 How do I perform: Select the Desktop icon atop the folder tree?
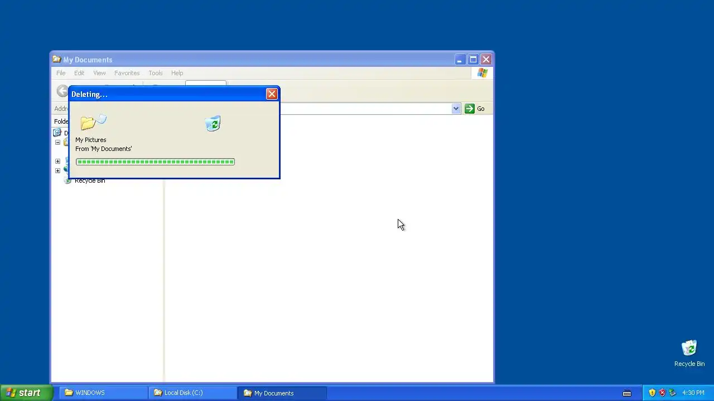click(x=57, y=133)
